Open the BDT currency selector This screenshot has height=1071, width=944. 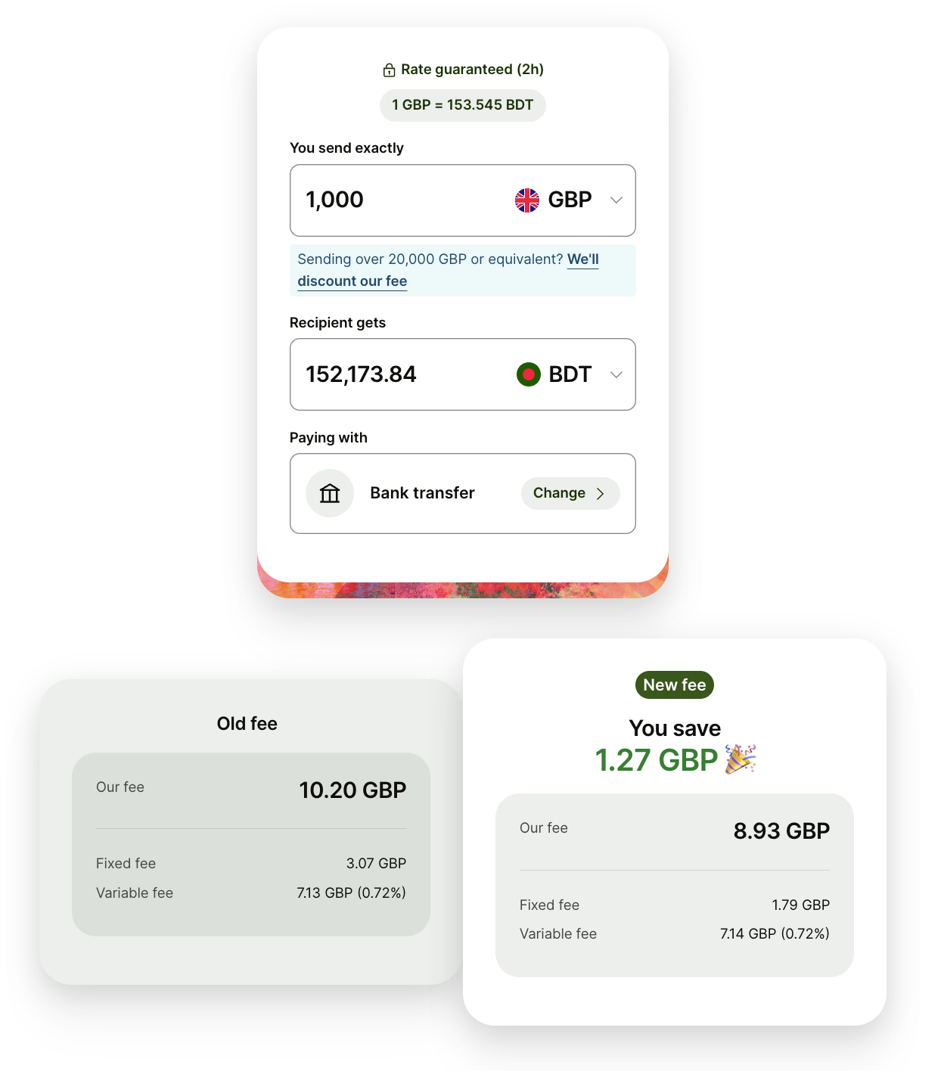(570, 374)
